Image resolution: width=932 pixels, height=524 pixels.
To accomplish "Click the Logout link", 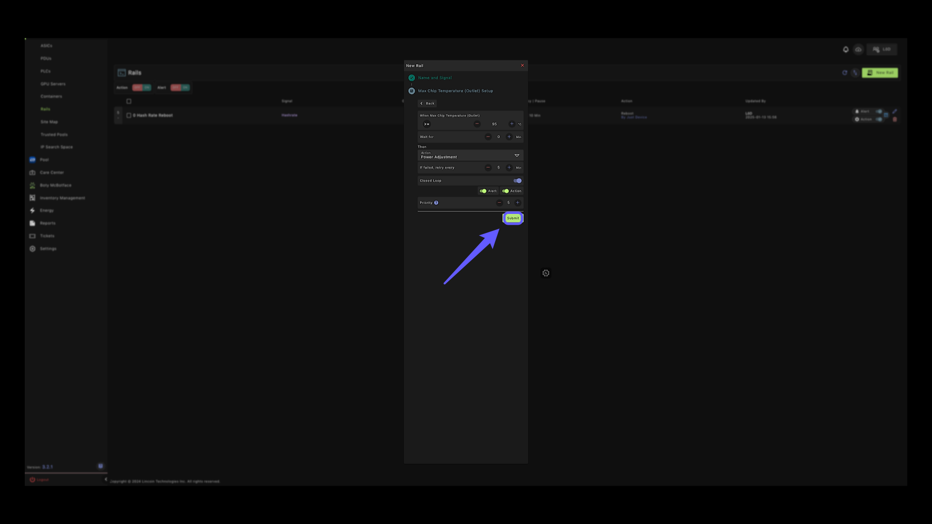I will [39, 480].
